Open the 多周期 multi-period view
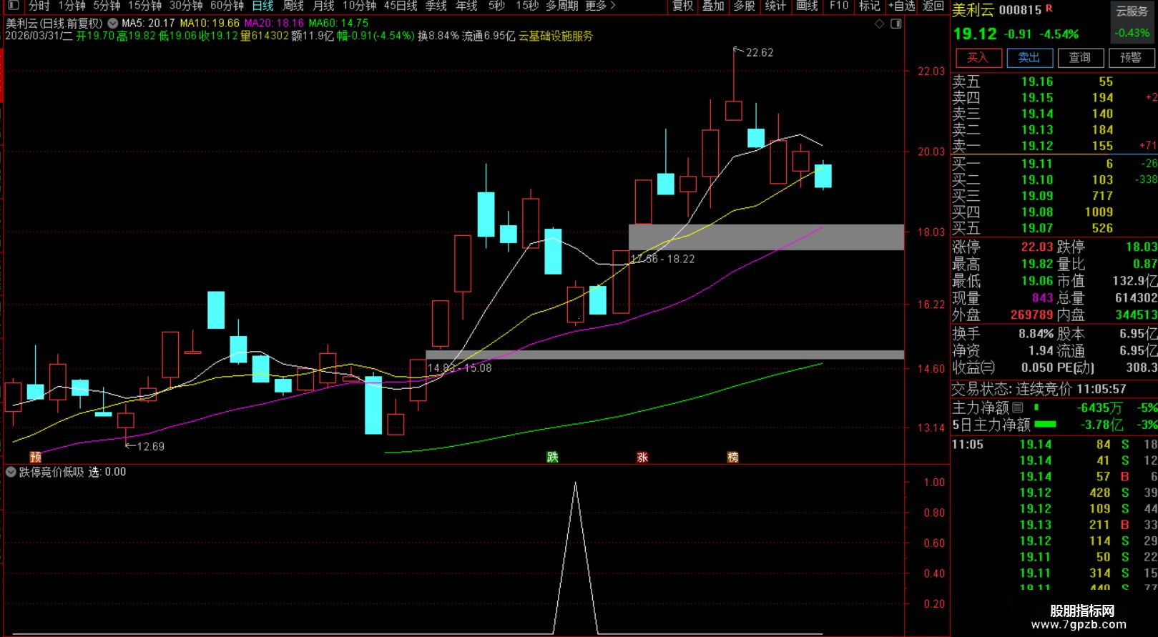 561,6
